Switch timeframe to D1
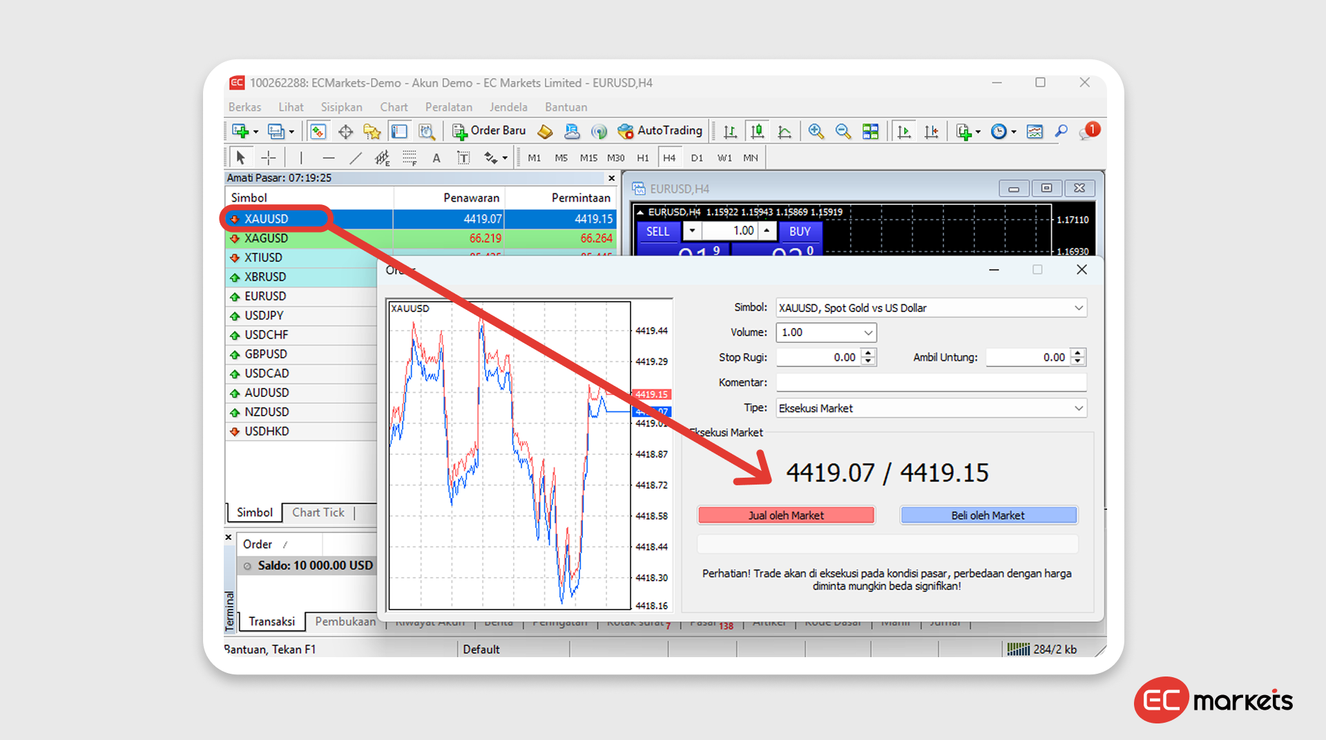This screenshot has height=740, width=1326. (x=697, y=158)
